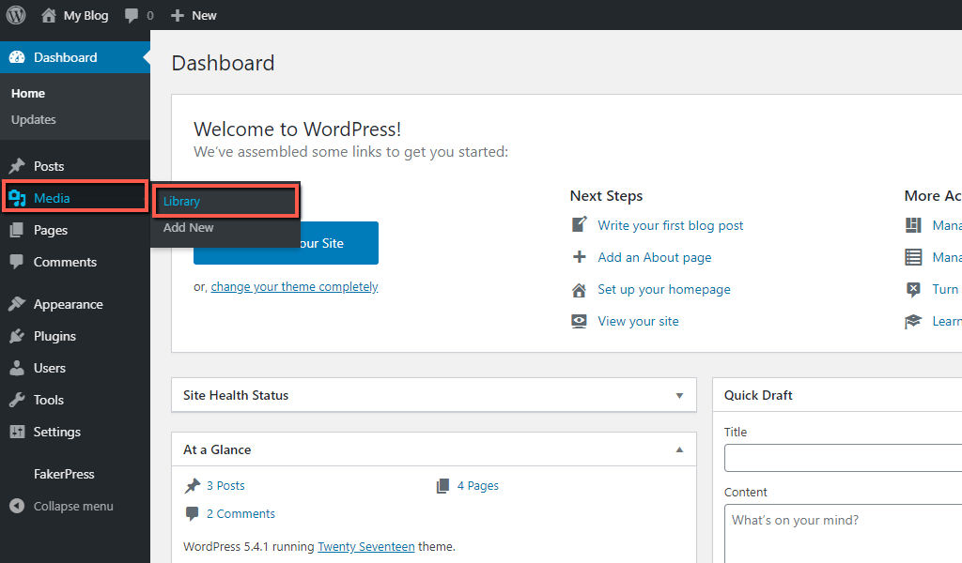This screenshot has width=962, height=563.
Task: Click the Twenty Seventeen theme link
Action: coord(366,546)
